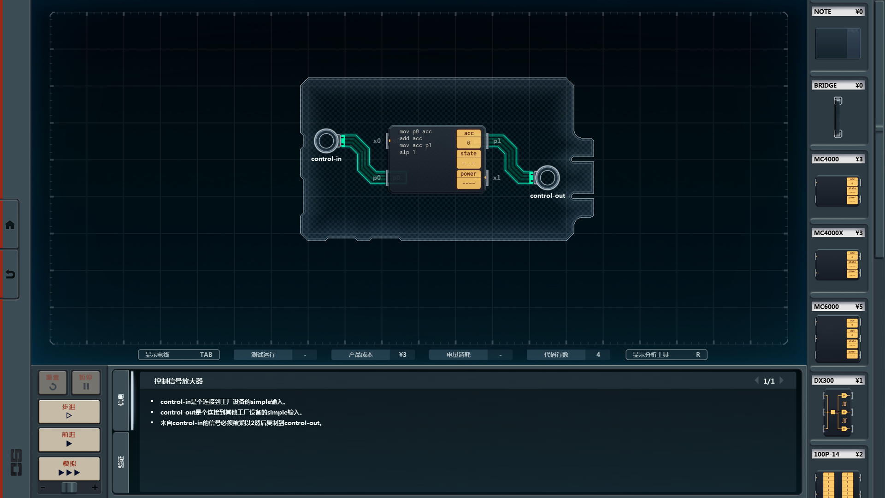Click the undo arrow icon
The width and height of the screenshot is (885, 498).
[10, 275]
